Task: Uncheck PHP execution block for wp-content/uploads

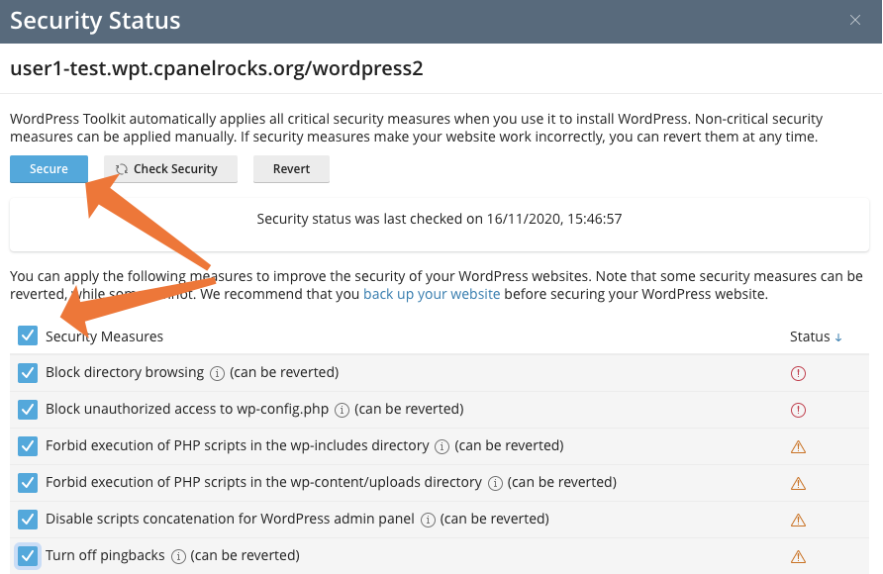Action: 27,482
